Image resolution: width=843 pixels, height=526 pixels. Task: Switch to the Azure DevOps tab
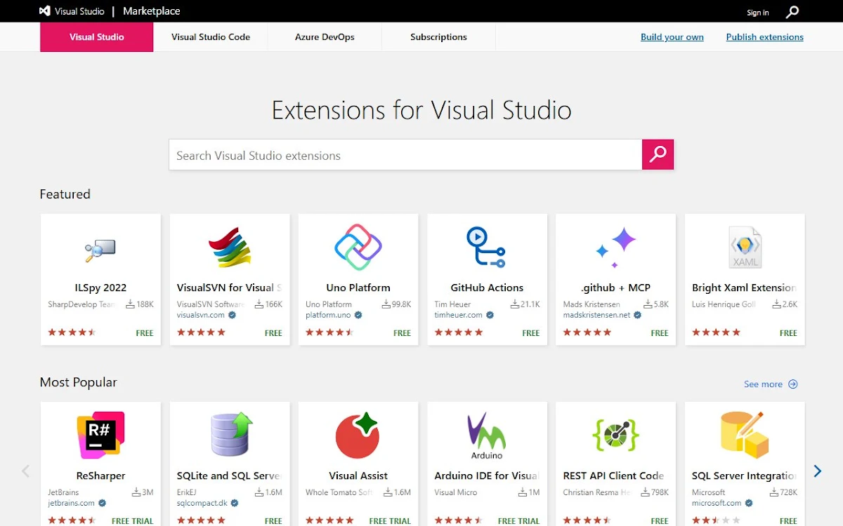pos(325,37)
